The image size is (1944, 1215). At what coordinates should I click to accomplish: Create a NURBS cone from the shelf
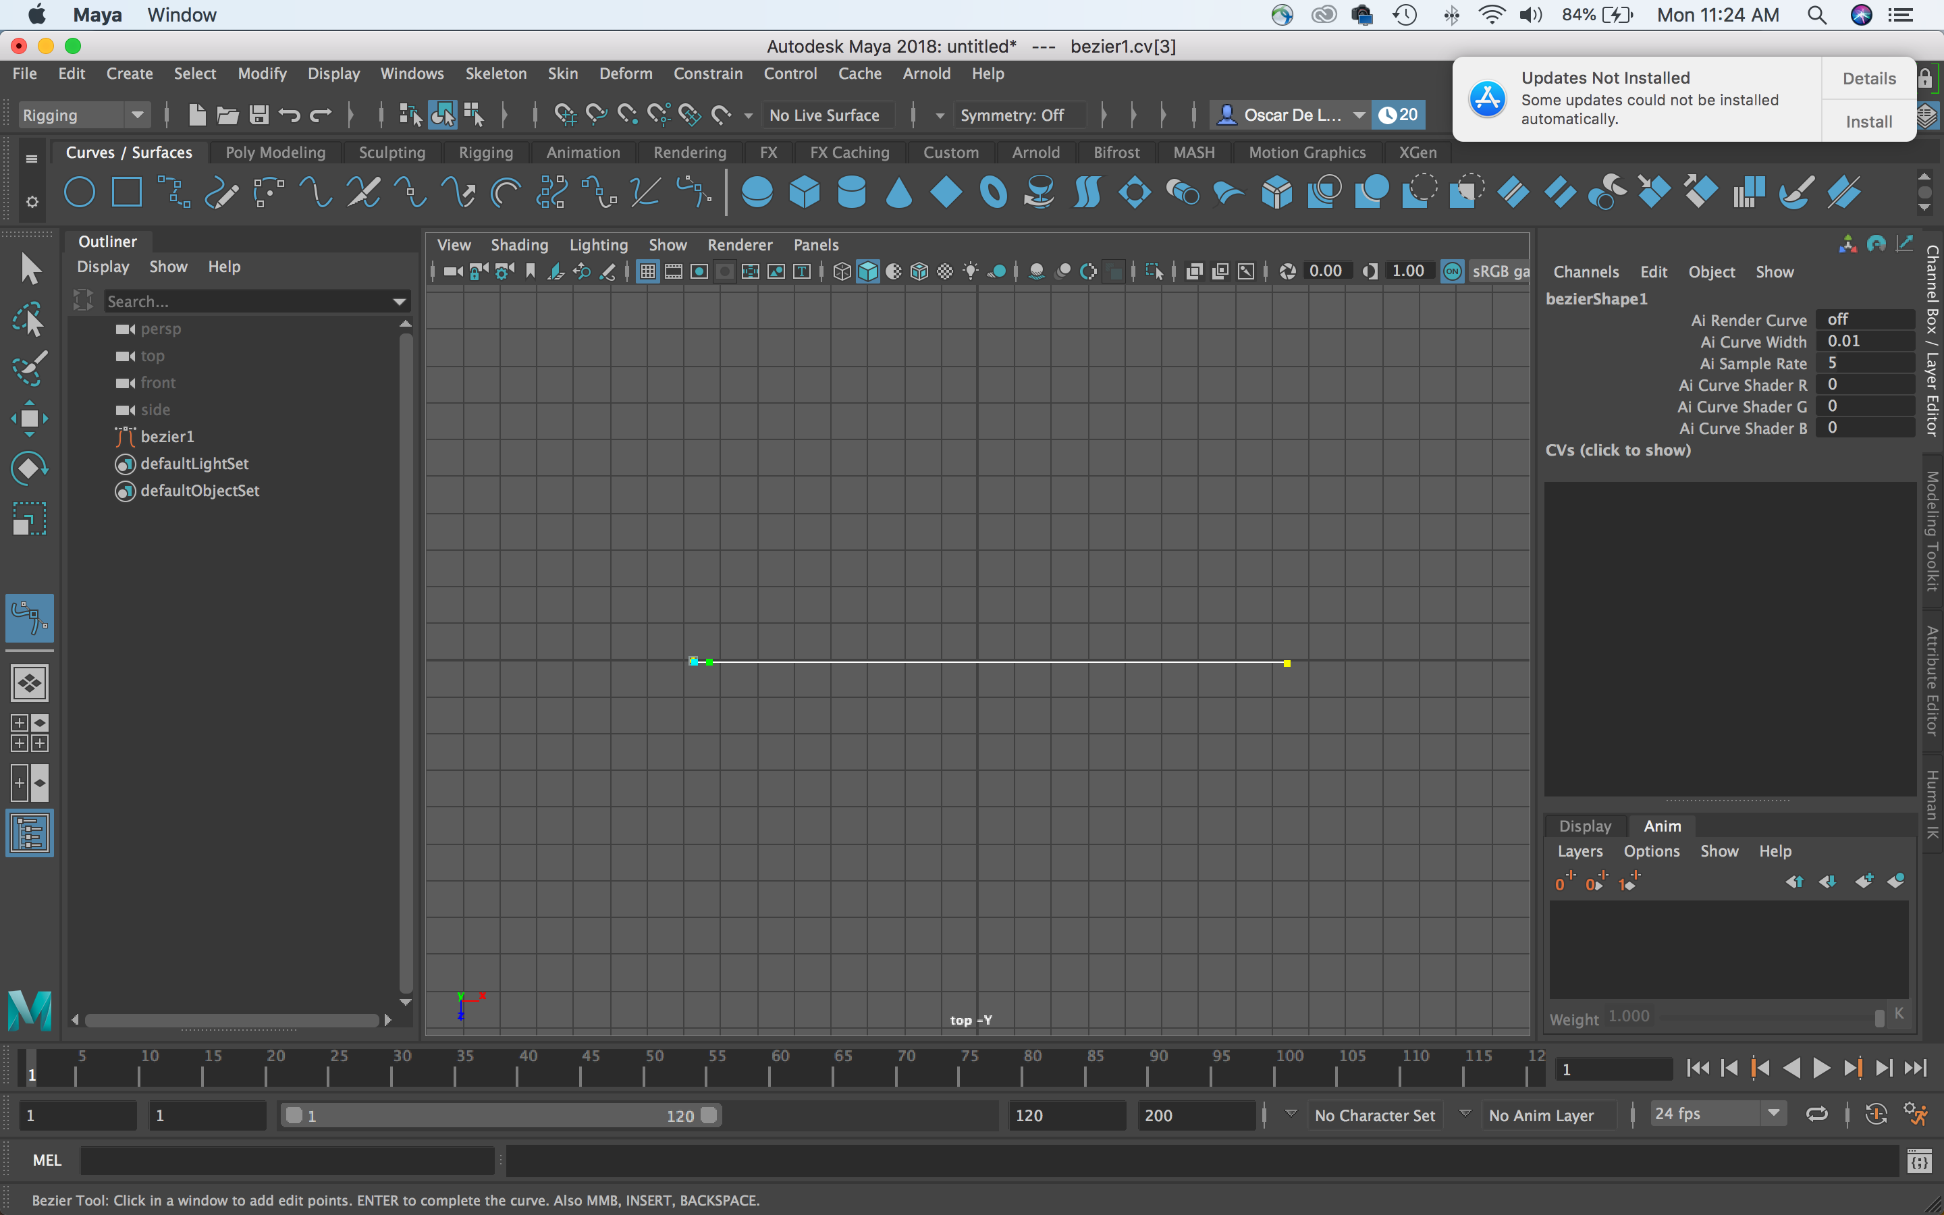click(x=899, y=193)
